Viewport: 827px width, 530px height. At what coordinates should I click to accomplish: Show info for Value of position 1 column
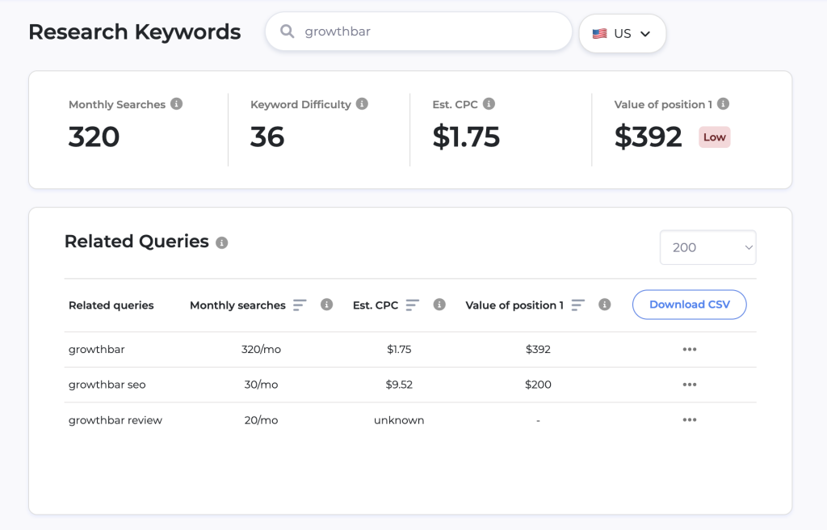pos(604,305)
